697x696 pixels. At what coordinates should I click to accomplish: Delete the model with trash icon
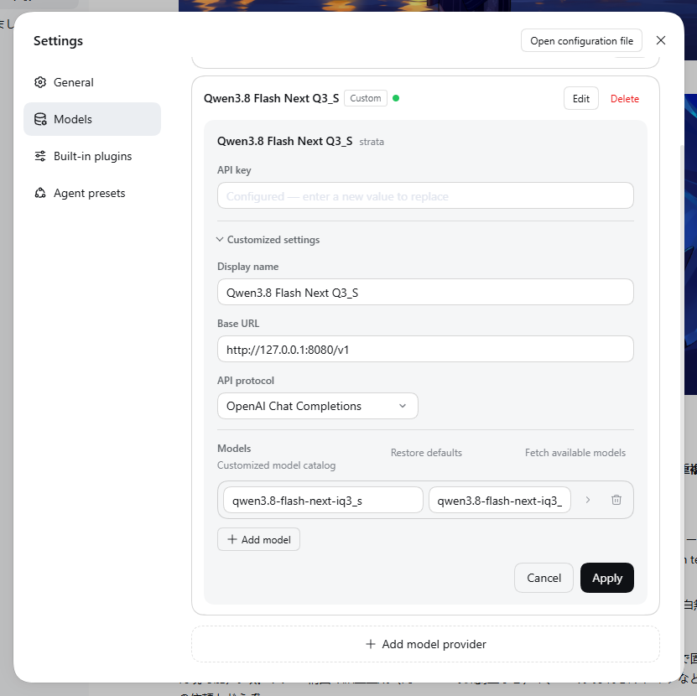[616, 500]
